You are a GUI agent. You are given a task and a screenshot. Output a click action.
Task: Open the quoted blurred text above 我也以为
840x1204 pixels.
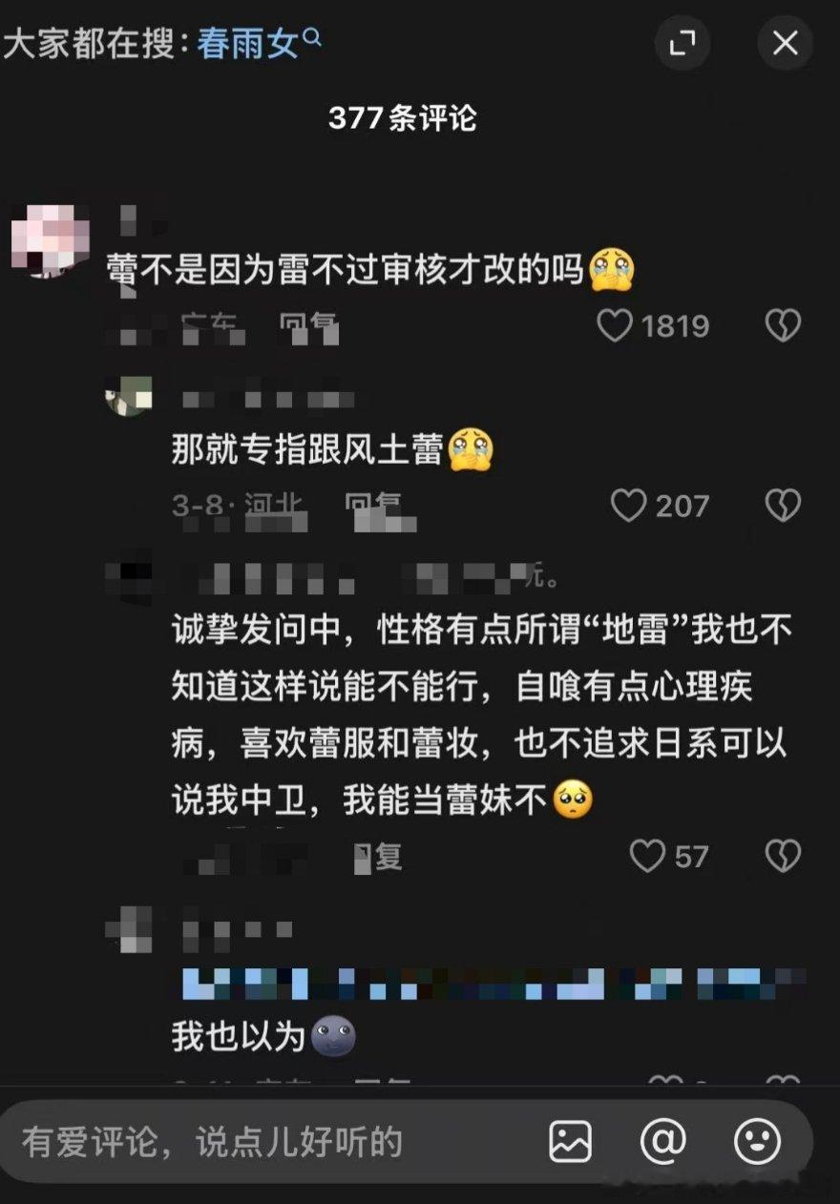(x=493, y=983)
